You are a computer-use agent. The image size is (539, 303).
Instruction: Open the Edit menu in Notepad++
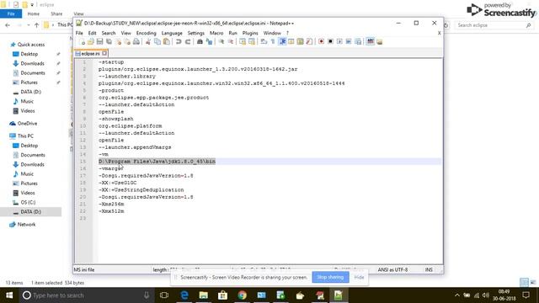pyautogui.click(x=92, y=33)
